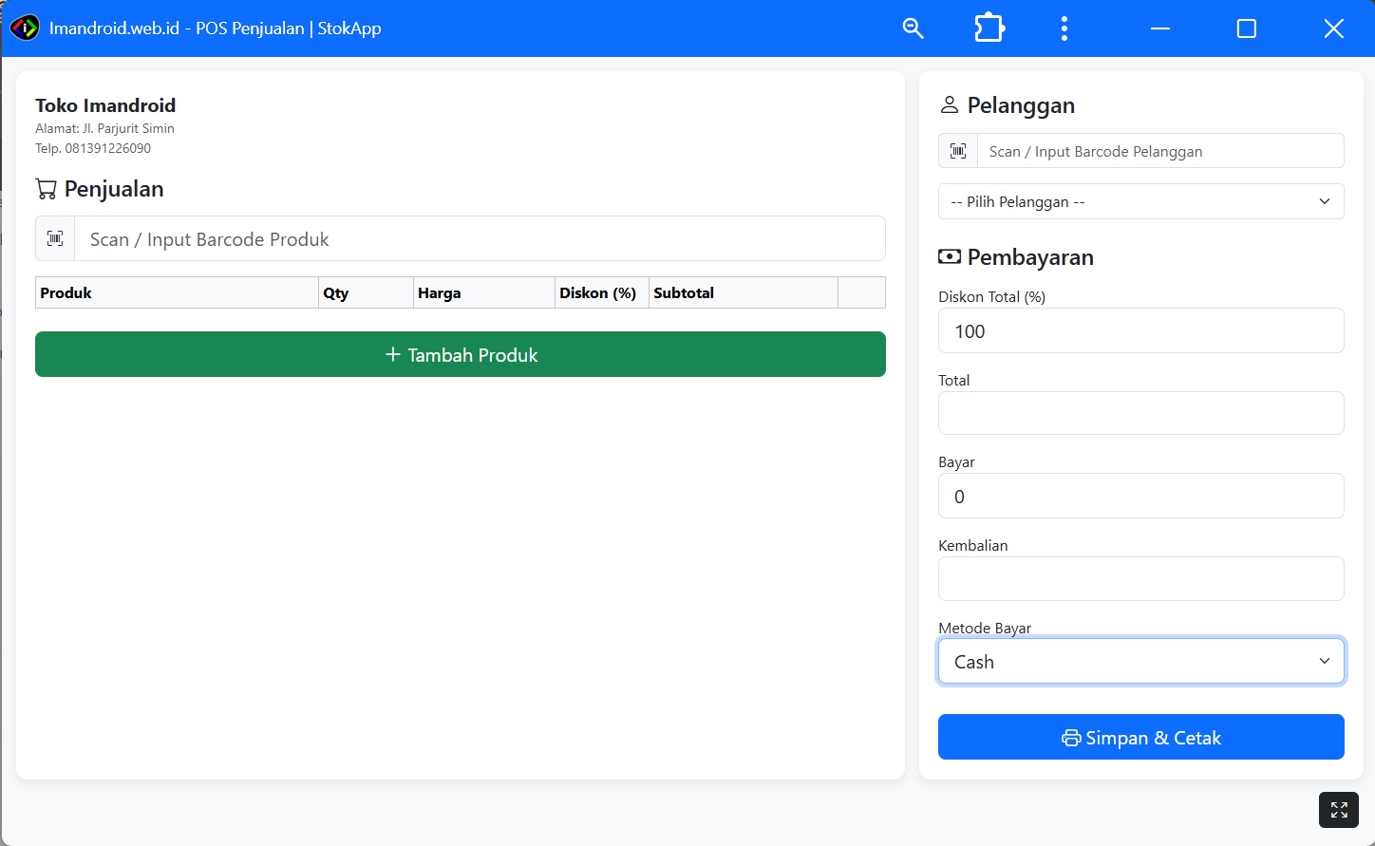
Task: Click the Simpan & Cetak button
Action: 1141,737
